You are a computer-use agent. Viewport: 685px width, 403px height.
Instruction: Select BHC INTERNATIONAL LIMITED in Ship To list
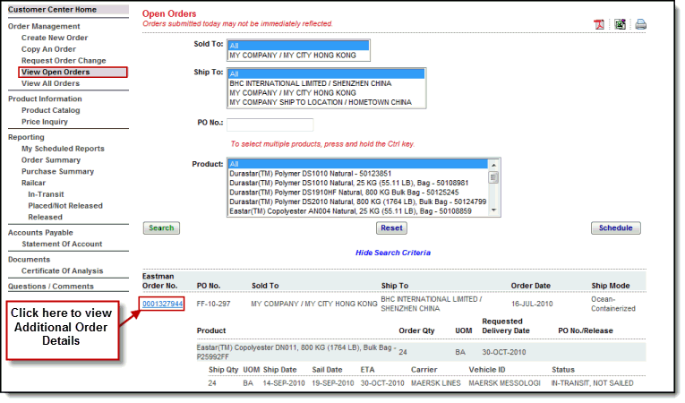326,83
